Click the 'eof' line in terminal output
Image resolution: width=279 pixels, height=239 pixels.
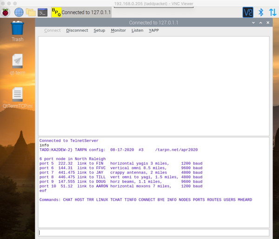tap(43, 191)
